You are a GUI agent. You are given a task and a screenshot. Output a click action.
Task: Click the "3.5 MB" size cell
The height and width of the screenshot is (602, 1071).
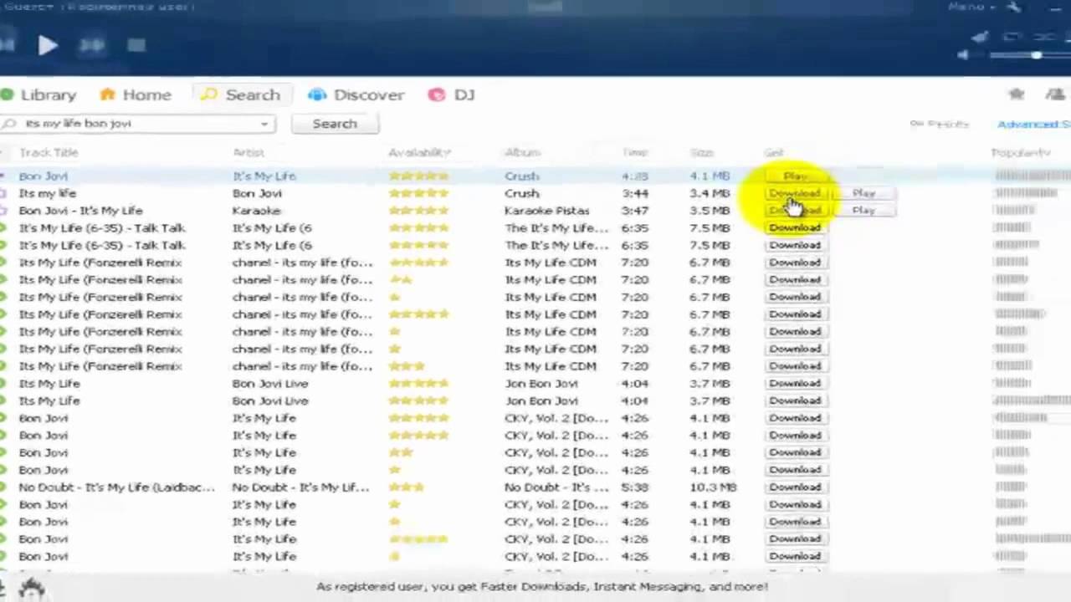tap(710, 211)
